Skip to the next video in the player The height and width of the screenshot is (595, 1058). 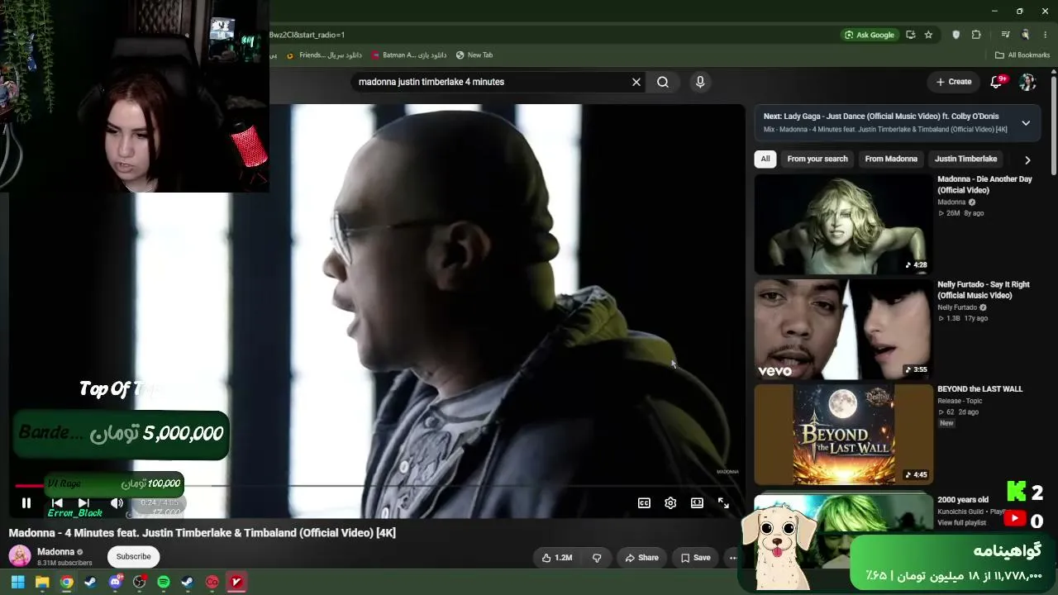click(83, 502)
